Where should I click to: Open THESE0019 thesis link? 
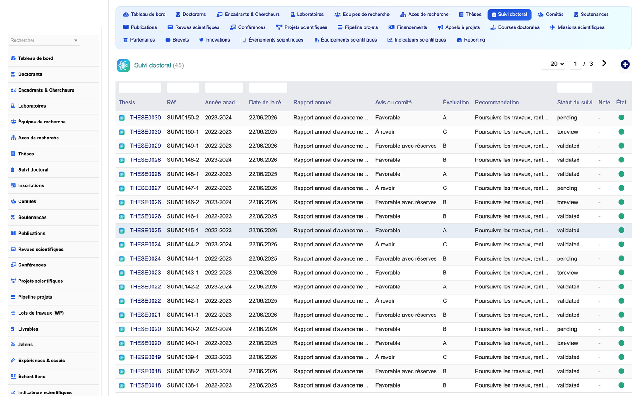coord(145,358)
